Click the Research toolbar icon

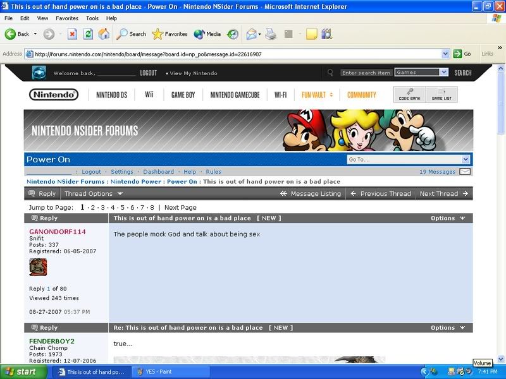326,34
